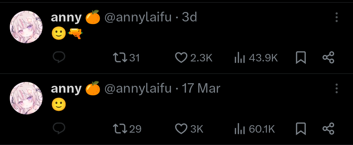Screen dimensions: 353x145
Task: Share the 17 Mar tweet
Action: coord(328,129)
